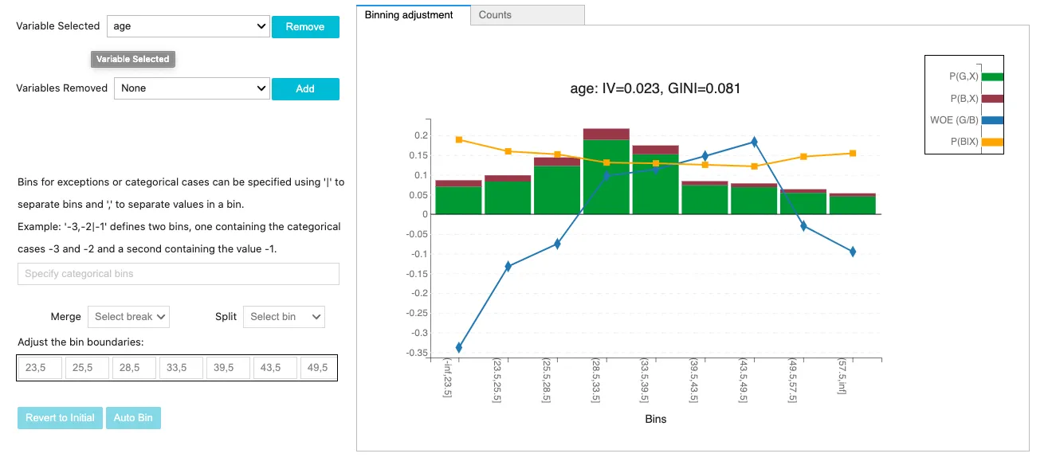1052x469 pixels.
Task: Click the green P(G,X) legend swatch
Action: (992, 77)
